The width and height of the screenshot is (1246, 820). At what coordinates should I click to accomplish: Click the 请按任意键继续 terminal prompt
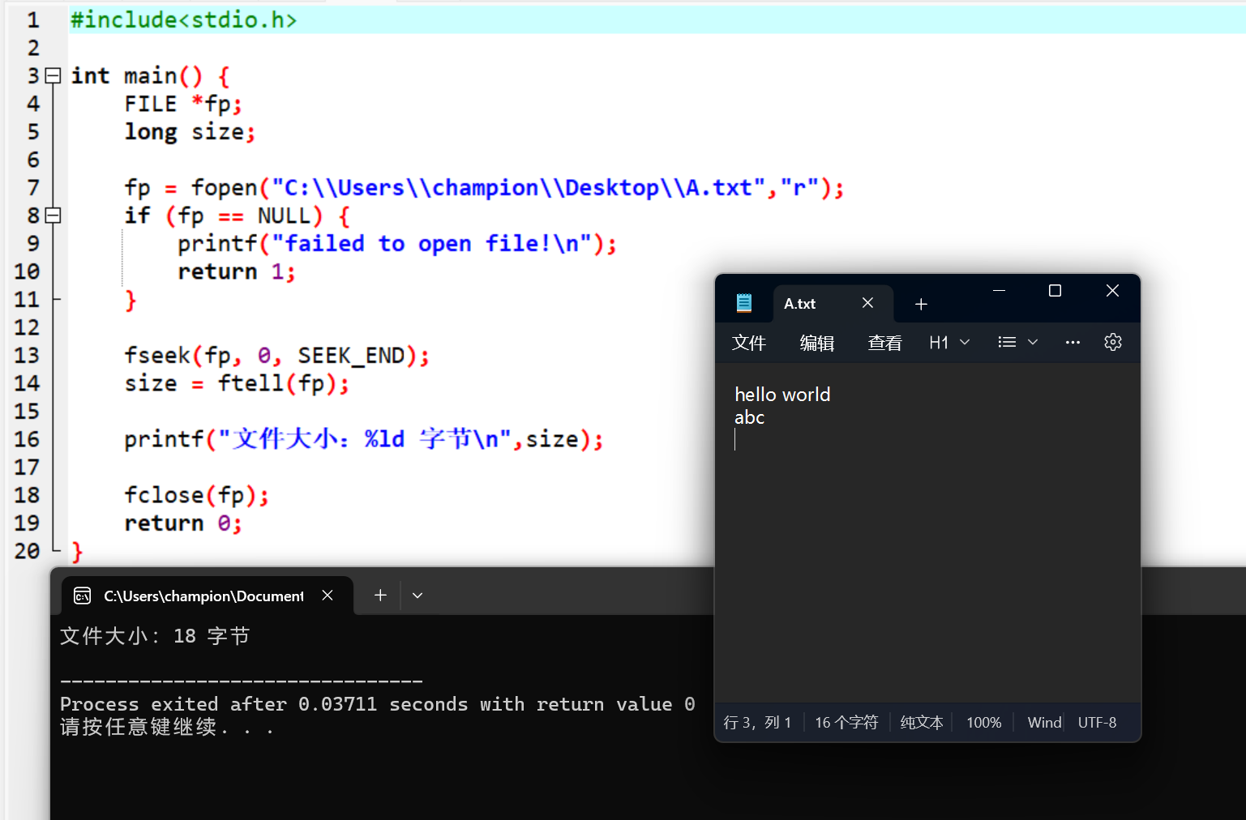[x=167, y=727]
